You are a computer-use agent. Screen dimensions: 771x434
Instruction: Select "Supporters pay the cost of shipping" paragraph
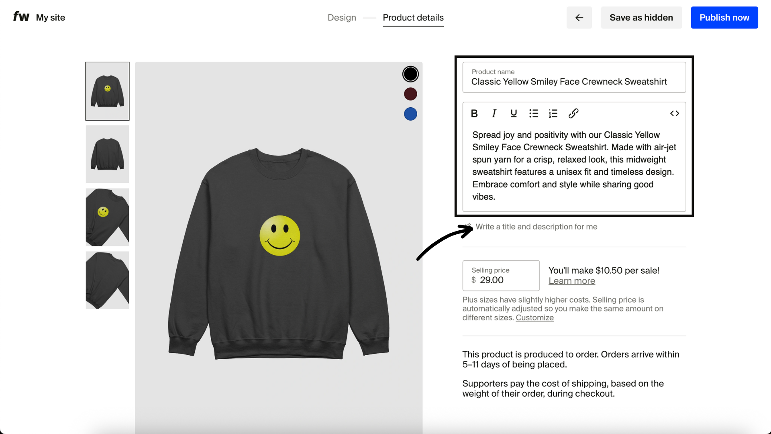(x=563, y=389)
